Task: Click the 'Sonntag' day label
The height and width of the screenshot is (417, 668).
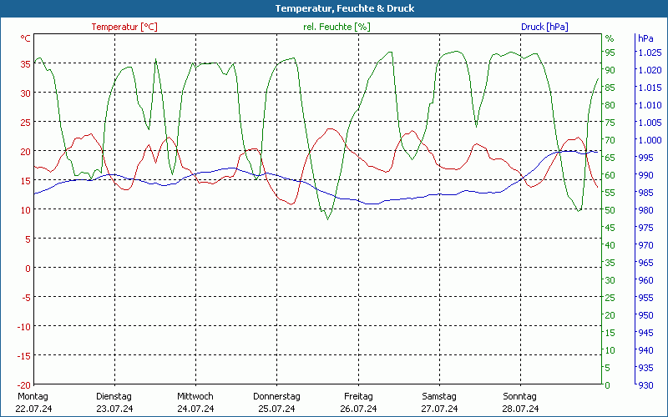Action: coord(519,396)
